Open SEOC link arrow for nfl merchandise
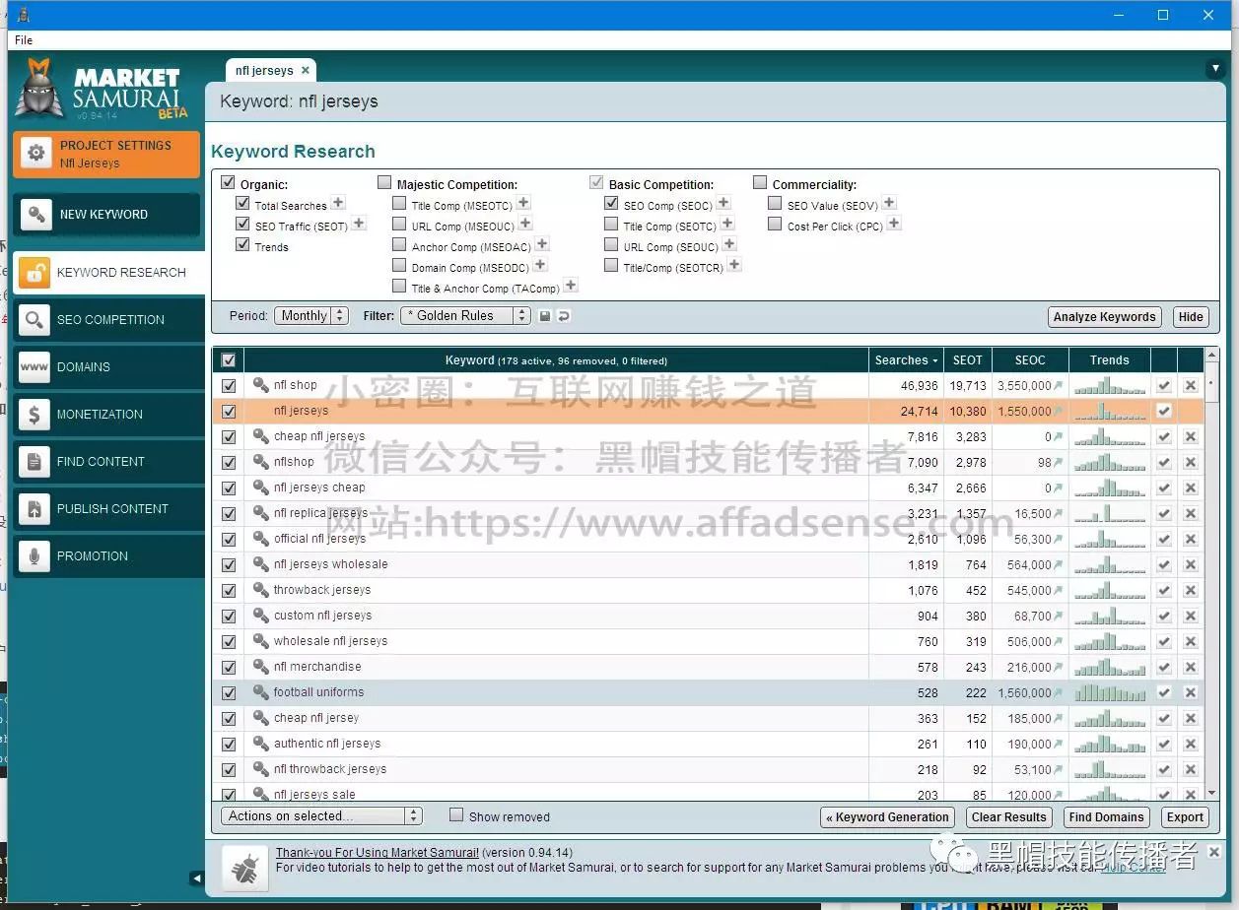1239x910 pixels. click(x=1059, y=668)
